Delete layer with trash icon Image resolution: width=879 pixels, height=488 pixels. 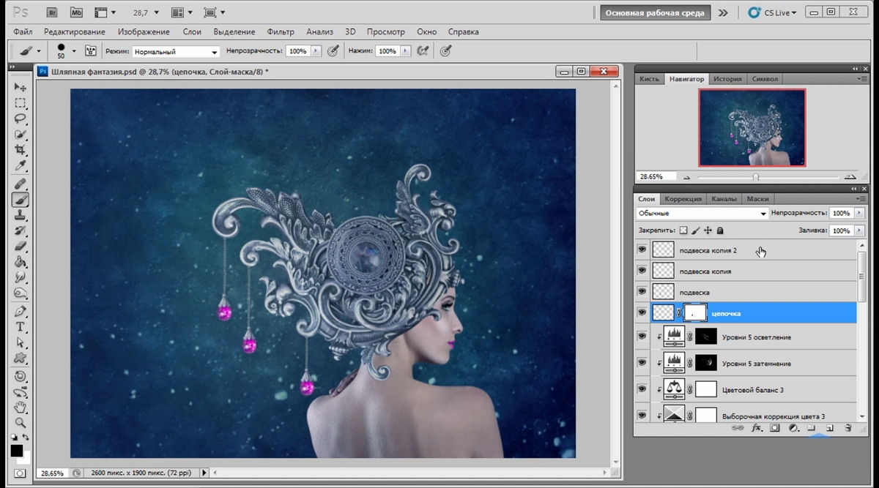[847, 427]
